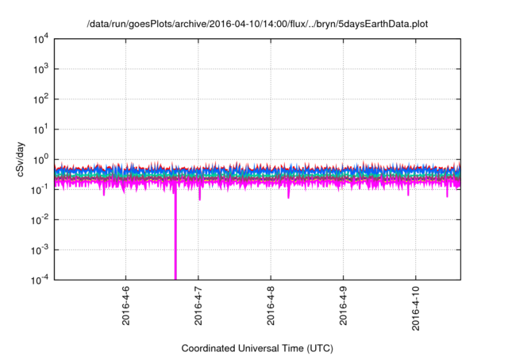
Task: Select the 2016-4-7 date tick label
Action: tap(198, 305)
